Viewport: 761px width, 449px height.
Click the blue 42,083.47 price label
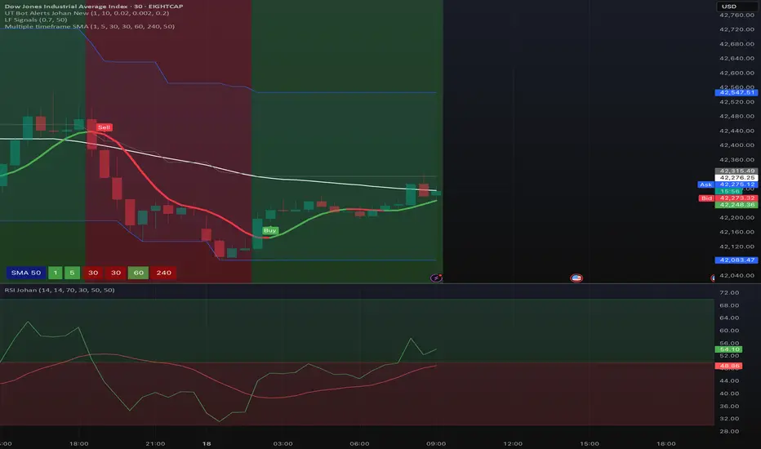coord(737,260)
